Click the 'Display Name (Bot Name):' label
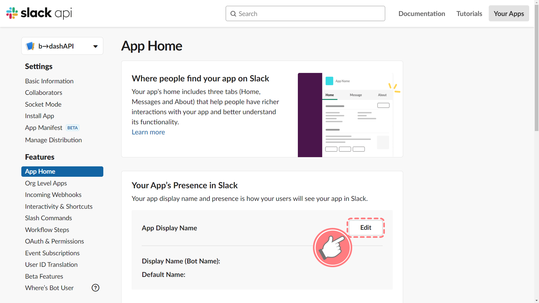The image size is (539, 303). pyautogui.click(x=181, y=261)
